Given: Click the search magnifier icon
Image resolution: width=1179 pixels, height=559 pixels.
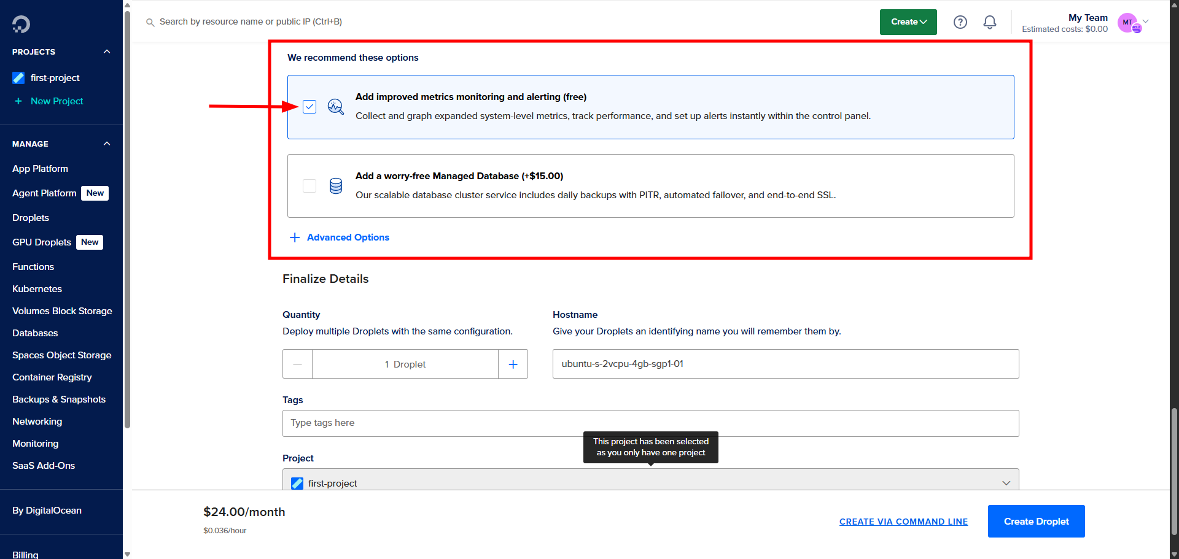Looking at the screenshot, I should (x=150, y=21).
